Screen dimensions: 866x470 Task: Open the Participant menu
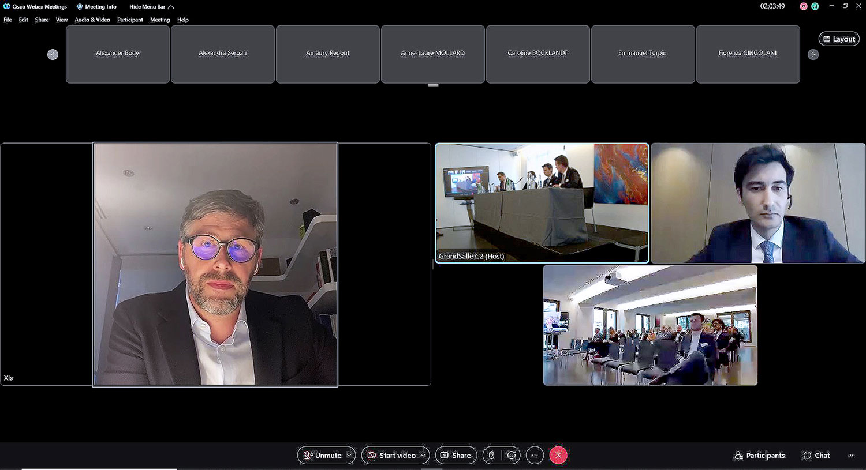130,20
